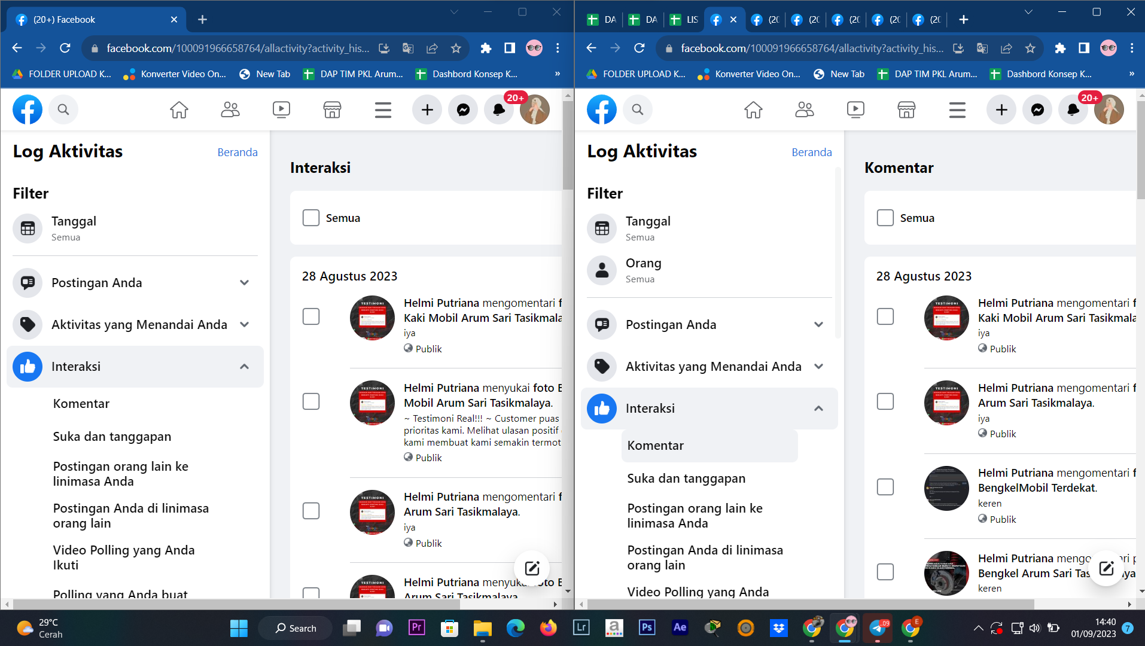Image resolution: width=1145 pixels, height=646 pixels.
Task: Check the Semua checkbox in Komentar panel
Action: tap(885, 218)
